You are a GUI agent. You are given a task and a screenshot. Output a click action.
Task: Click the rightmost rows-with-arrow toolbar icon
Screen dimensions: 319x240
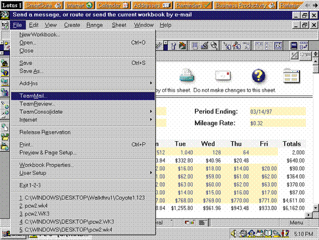click(304, 46)
